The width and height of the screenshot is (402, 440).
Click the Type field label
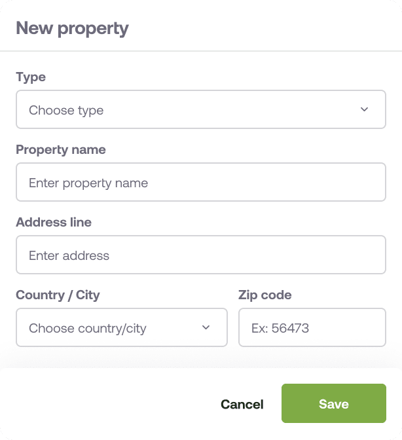click(x=31, y=77)
